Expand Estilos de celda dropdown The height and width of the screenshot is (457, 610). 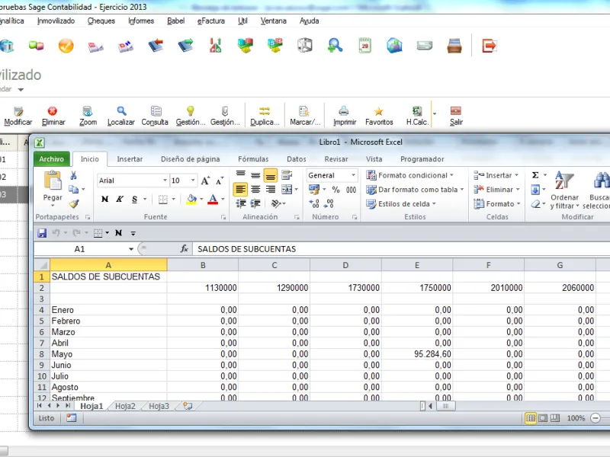pos(434,204)
